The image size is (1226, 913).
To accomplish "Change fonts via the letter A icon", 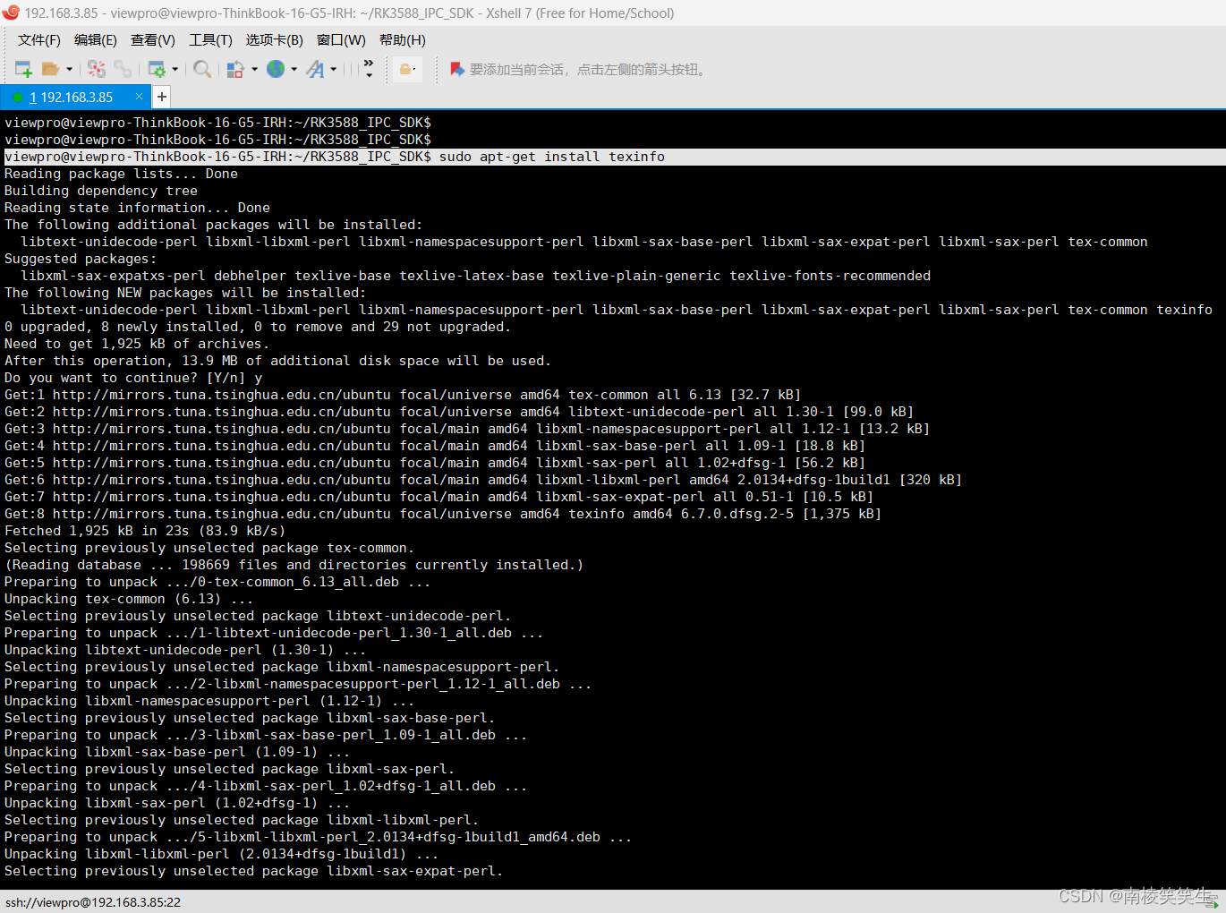I will coord(316,68).
